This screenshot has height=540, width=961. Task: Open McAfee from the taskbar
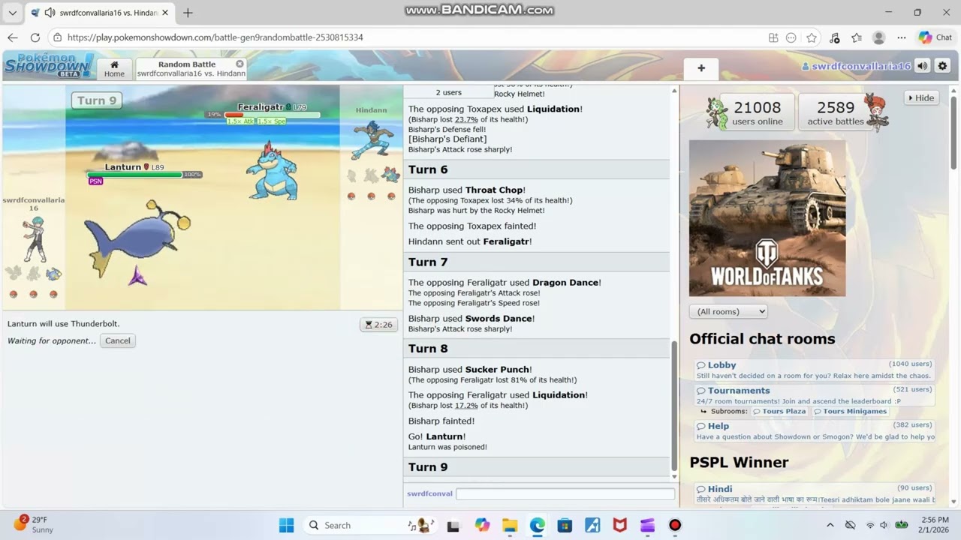pyautogui.click(x=620, y=525)
